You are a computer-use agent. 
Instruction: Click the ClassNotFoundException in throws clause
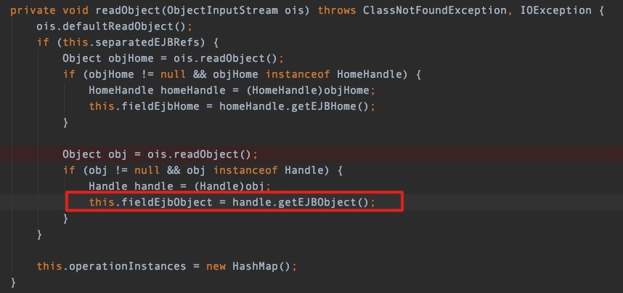point(435,11)
